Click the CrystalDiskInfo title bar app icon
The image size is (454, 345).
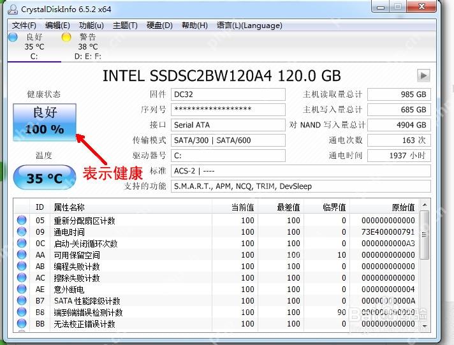pyautogui.click(x=13, y=10)
